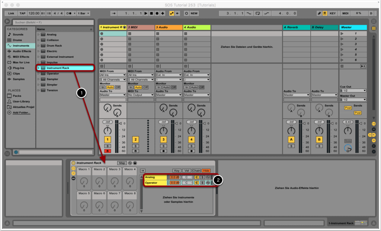Viewport: 381px width, 231px height.
Task: Solo track 3 Audio with S button
Action: [163, 146]
